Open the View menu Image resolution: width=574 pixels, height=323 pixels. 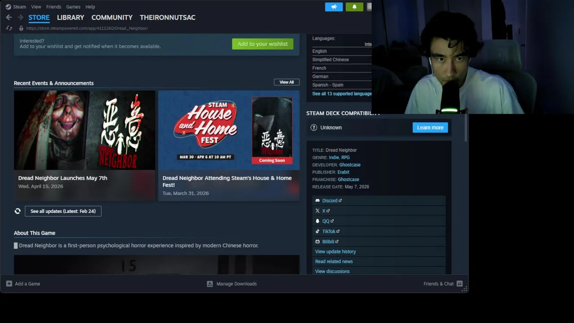point(36,7)
